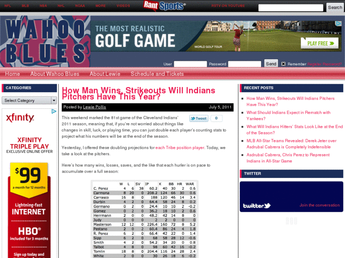This screenshot has height=258, width=345.
Task: Open the NCAA section in top bar
Action: 80,6
